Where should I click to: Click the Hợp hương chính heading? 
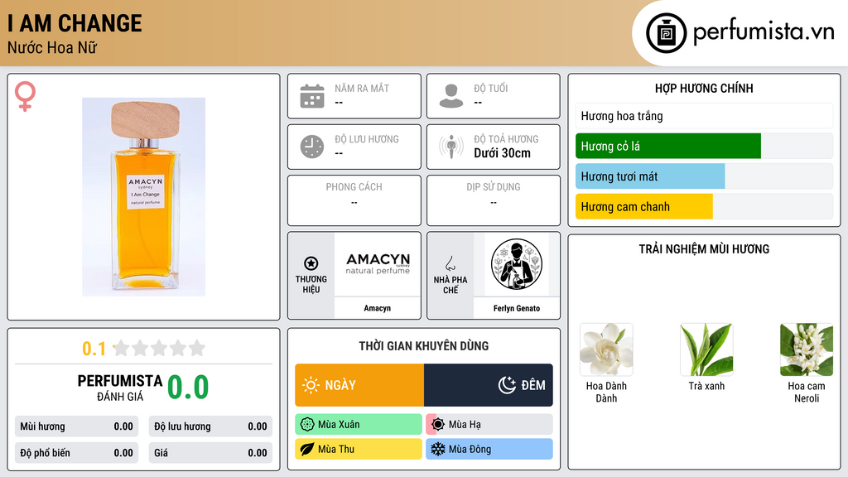click(x=704, y=88)
